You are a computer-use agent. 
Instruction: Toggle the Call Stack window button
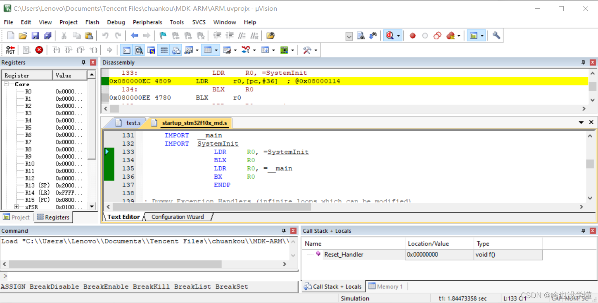pos(176,50)
